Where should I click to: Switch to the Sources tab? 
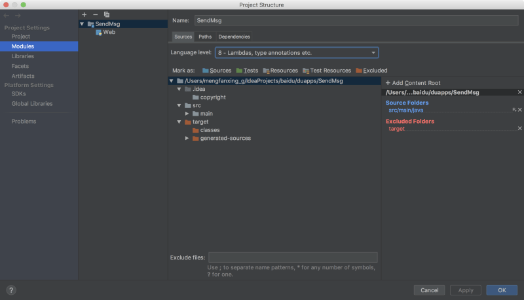click(183, 37)
